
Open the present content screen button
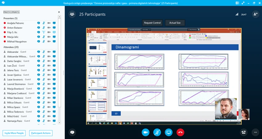pos(169,133)
